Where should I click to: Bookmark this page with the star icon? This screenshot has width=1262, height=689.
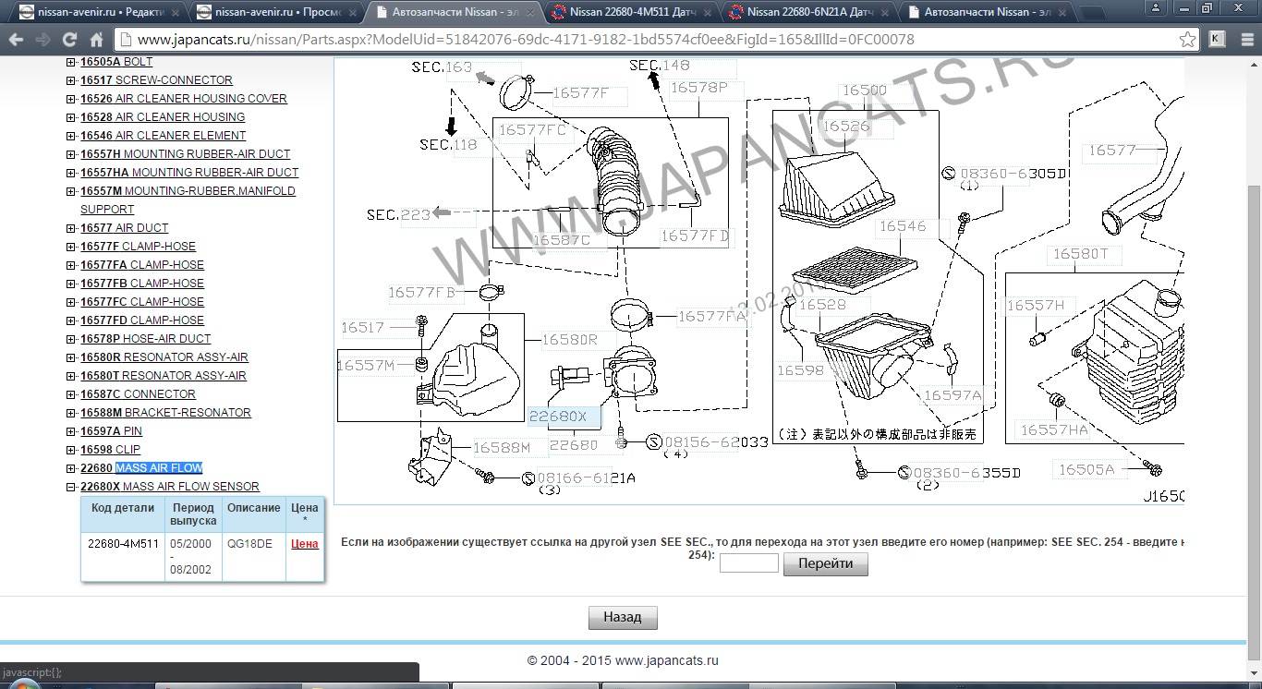1188,40
